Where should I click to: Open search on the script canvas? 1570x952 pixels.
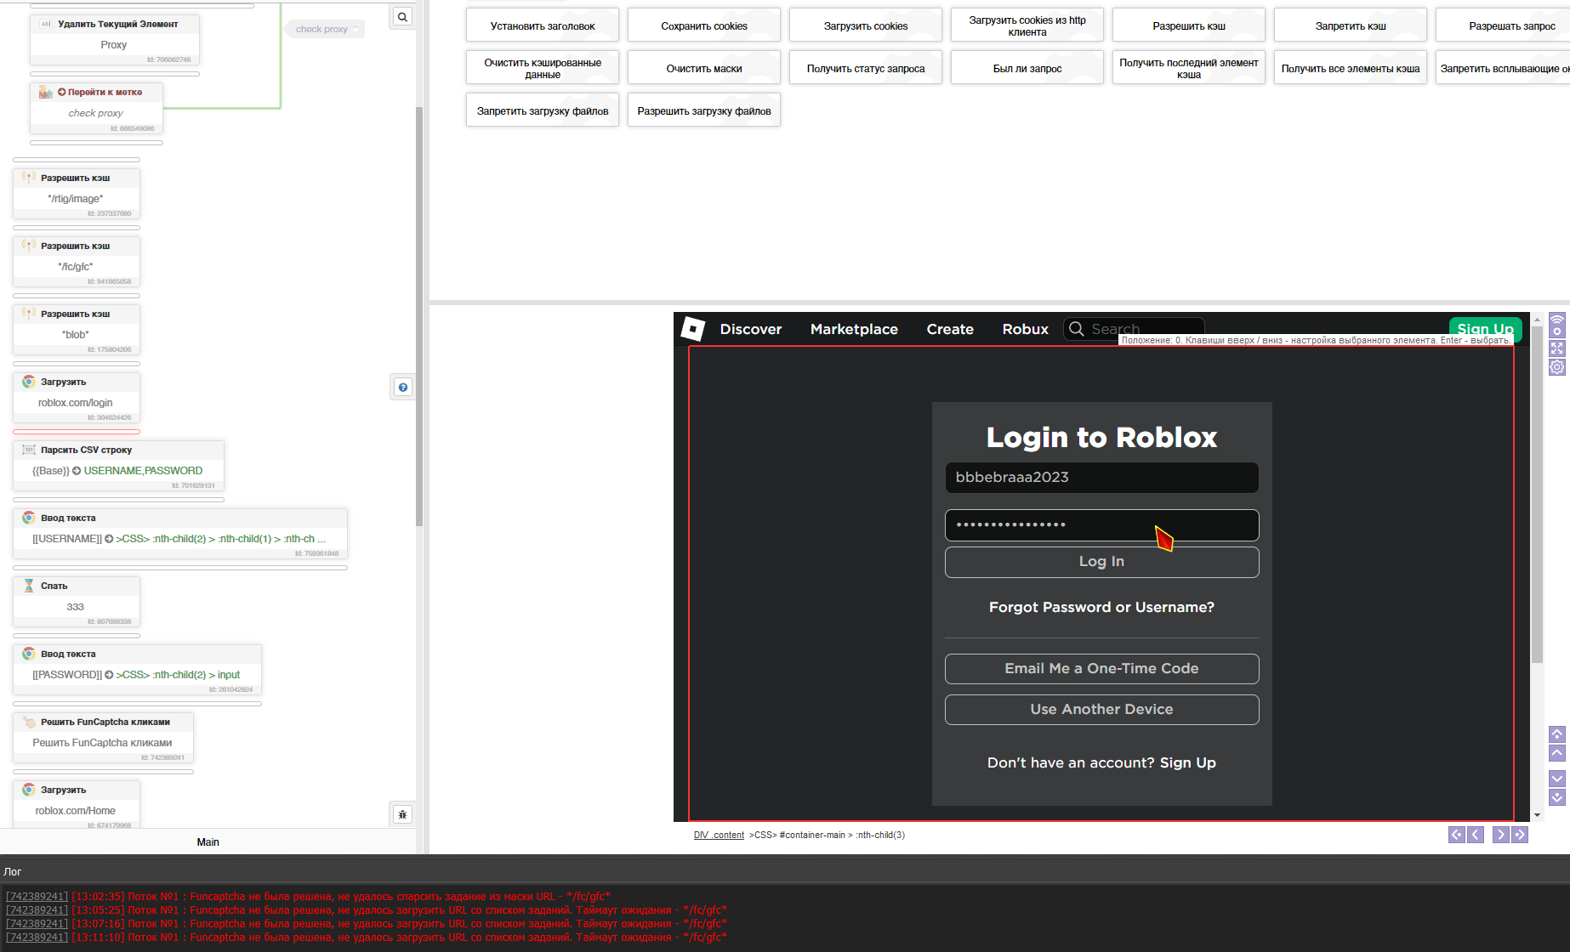tap(402, 16)
